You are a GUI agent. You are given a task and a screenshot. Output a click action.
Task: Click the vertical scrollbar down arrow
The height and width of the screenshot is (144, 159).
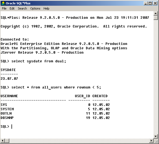pos(155,136)
